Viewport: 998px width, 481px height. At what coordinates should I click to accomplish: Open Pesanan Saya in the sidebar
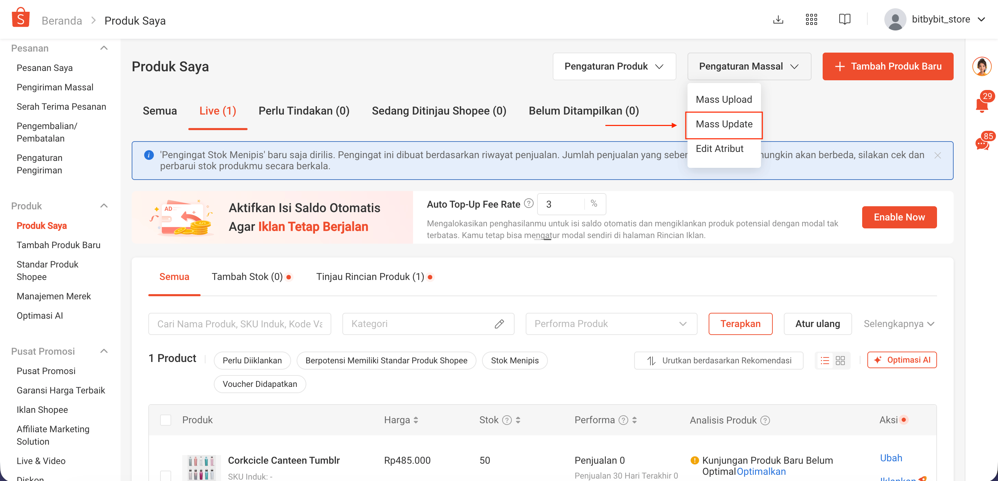point(45,68)
